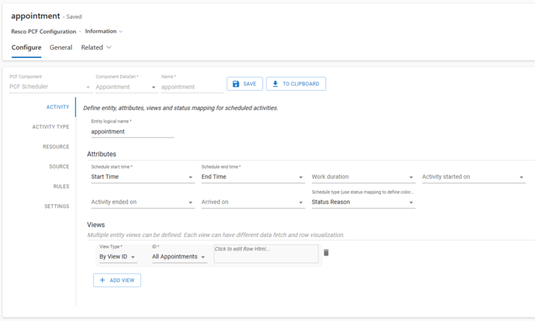
Task: Open the Component DataSet dropdown
Action: click(126, 87)
